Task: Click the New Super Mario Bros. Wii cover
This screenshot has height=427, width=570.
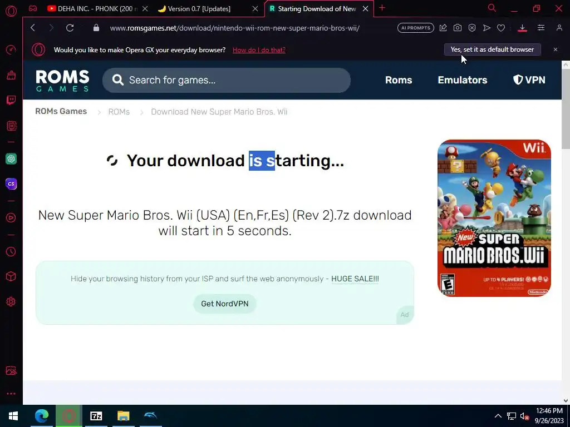Action: pos(494,218)
